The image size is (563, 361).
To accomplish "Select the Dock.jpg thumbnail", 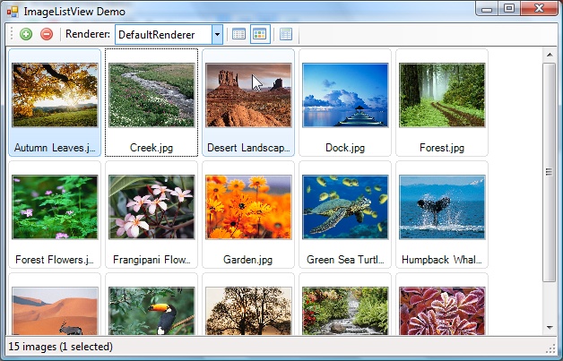I will [x=345, y=95].
